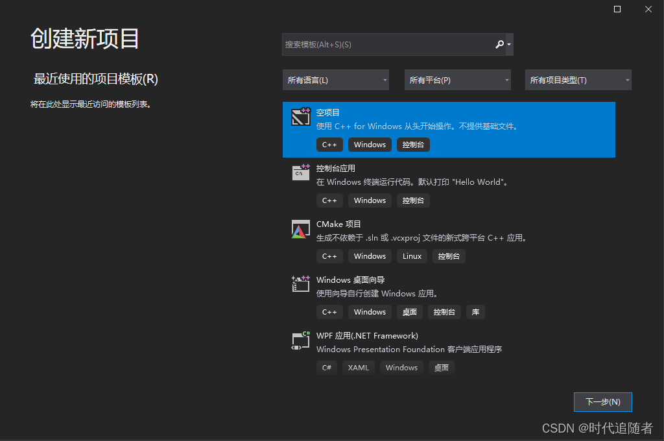Click the .sln 或 .vcxproj description text
This screenshot has height=441, width=664.
click(x=422, y=238)
